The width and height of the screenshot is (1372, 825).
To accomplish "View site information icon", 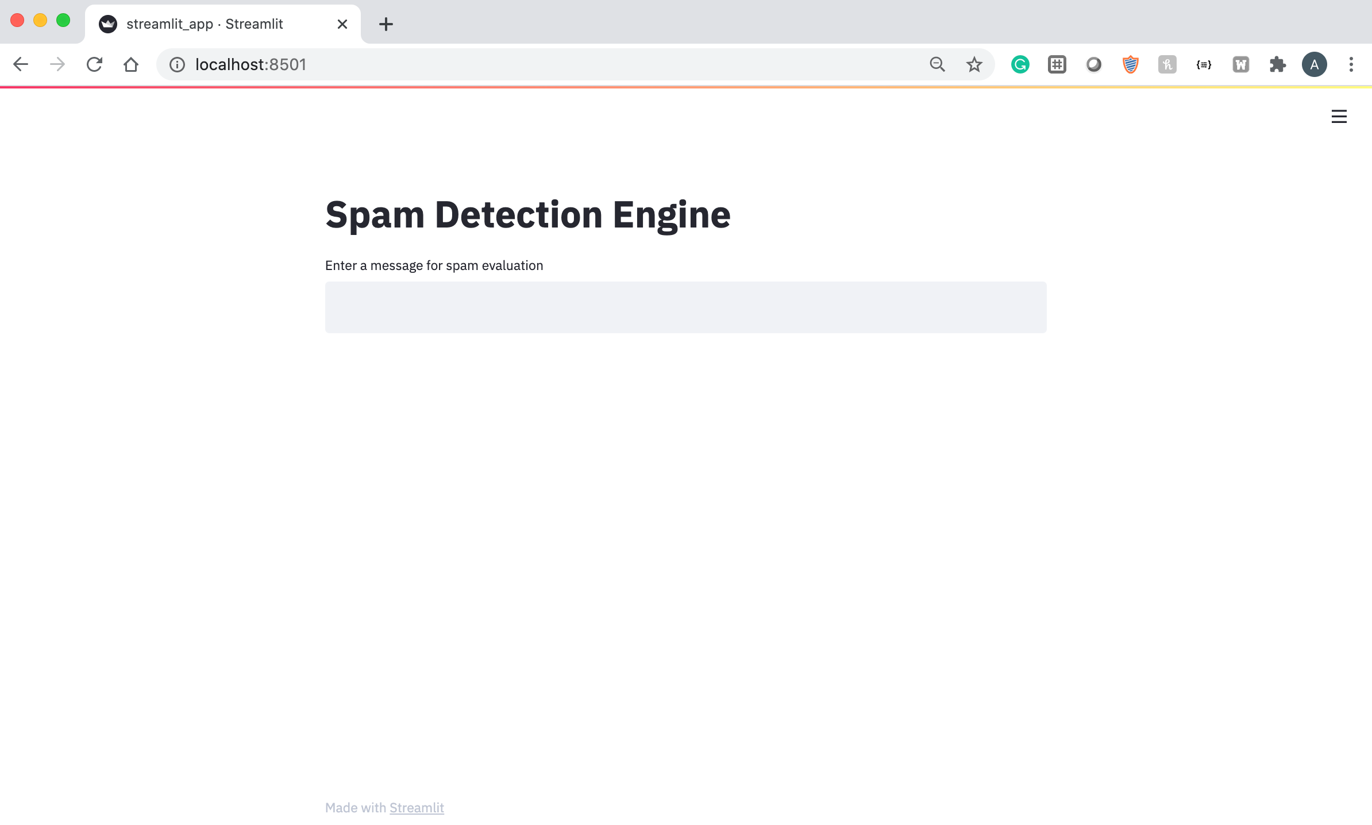I will [x=177, y=64].
